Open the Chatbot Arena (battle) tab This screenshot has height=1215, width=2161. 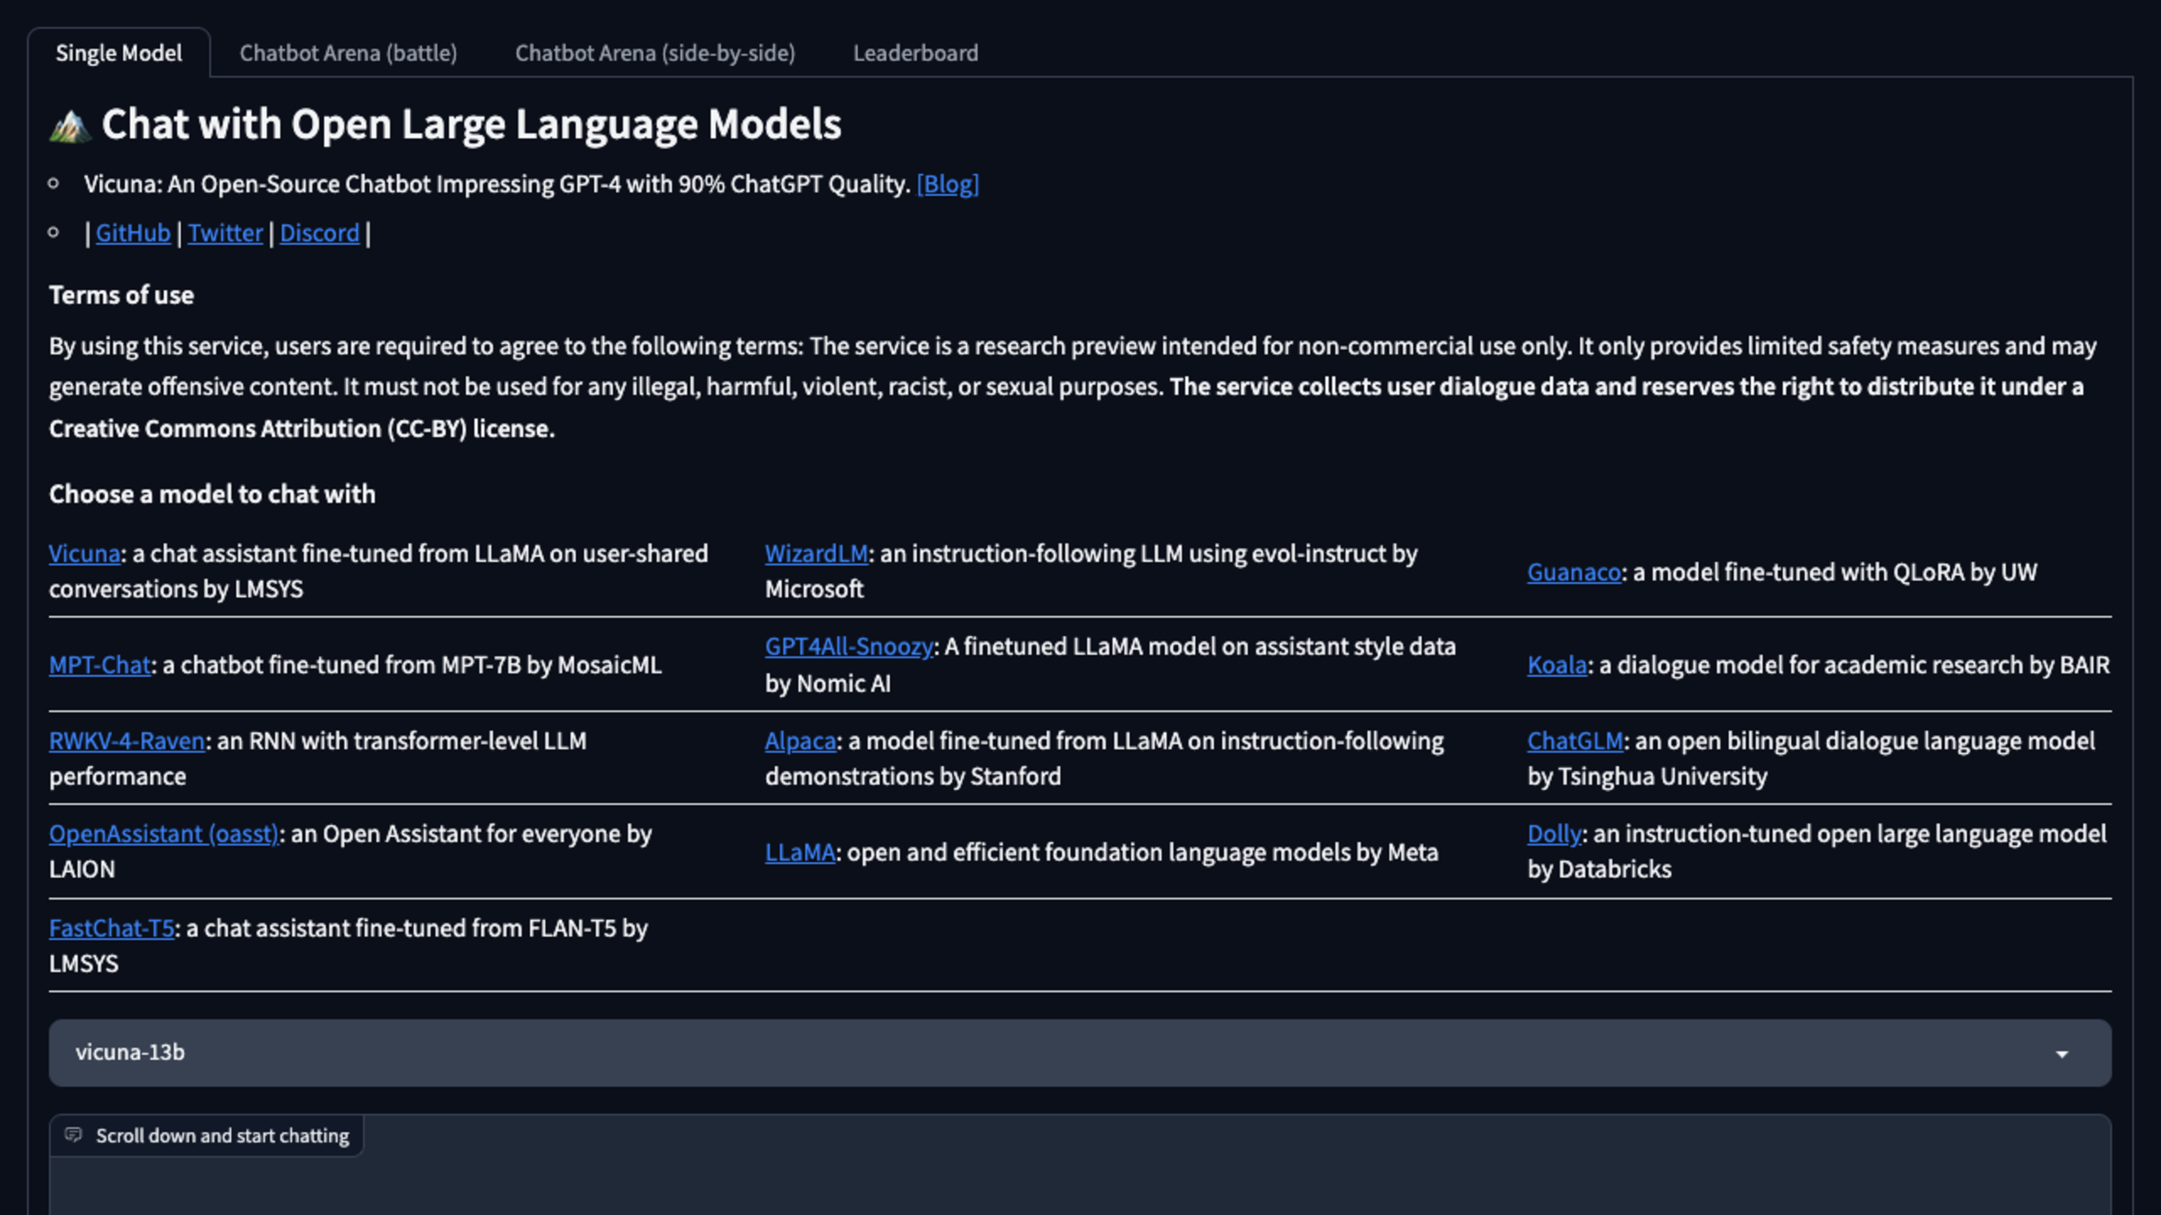pyautogui.click(x=348, y=53)
